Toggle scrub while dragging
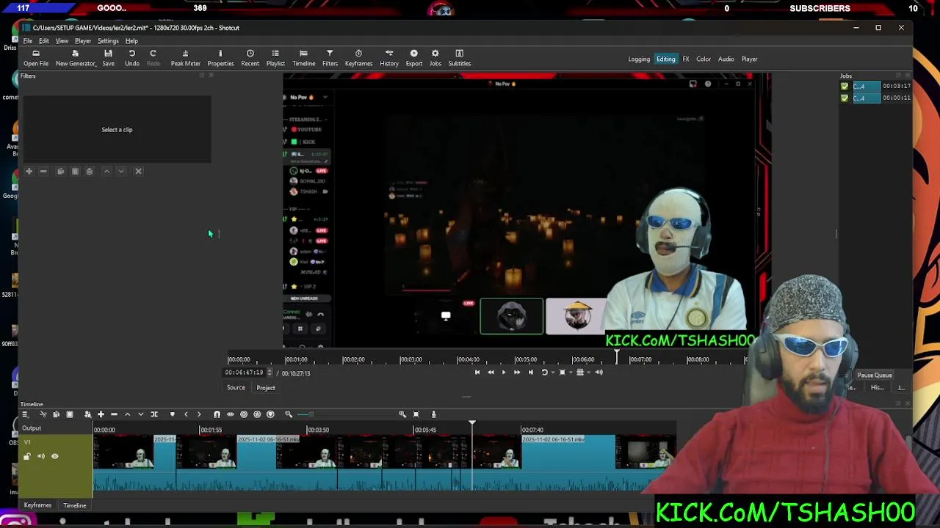Screen dimensions: 940x528 click(x=230, y=414)
